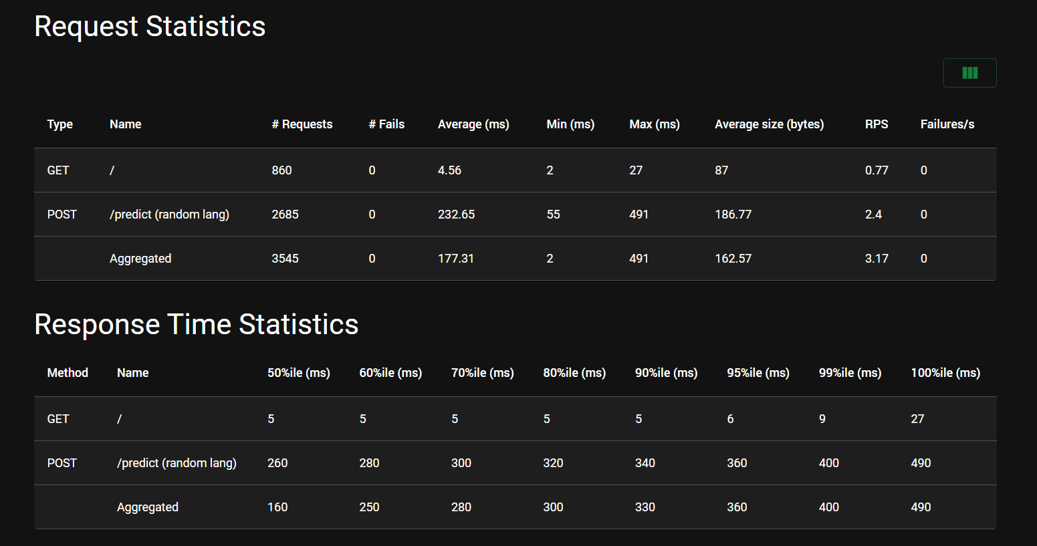Click the 100%ile (ms) column header
This screenshot has width=1037, height=546.
[945, 373]
